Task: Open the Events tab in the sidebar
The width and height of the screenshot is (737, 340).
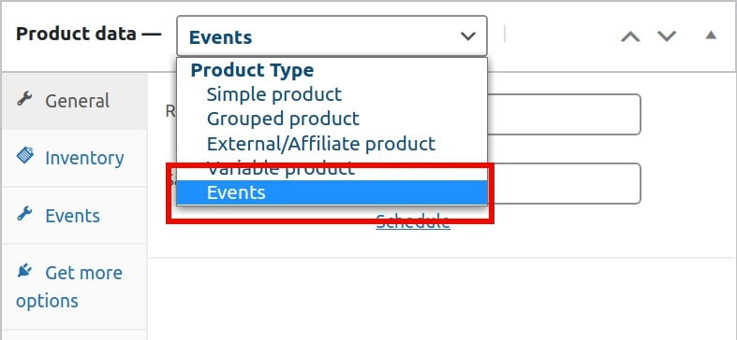Action: point(74,216)
